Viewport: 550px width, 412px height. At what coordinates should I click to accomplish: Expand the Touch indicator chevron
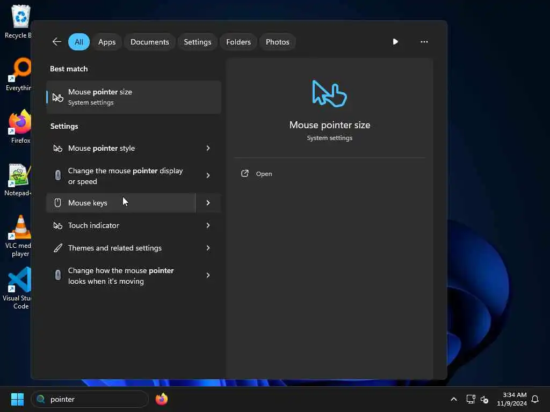208,225
